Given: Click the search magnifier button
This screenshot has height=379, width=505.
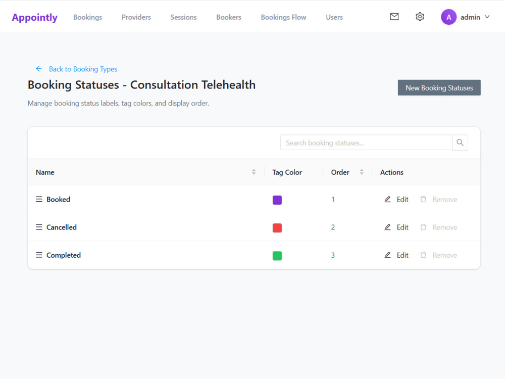Looking at the screenshot, I should 460,143.
